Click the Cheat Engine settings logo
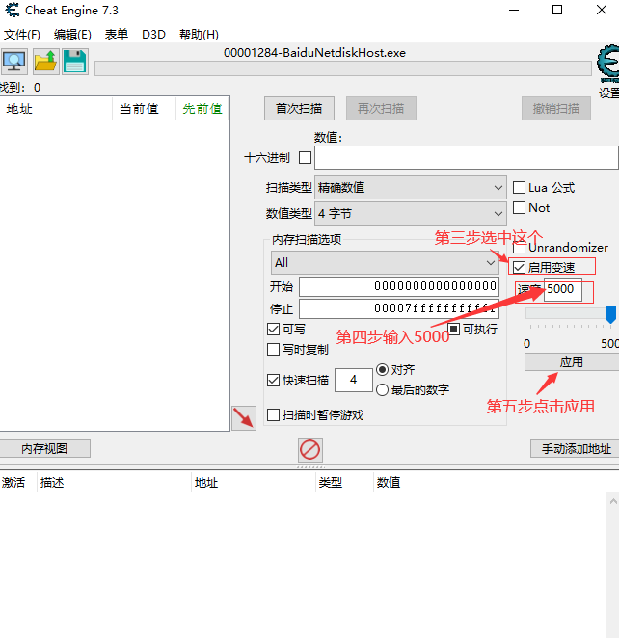This screenshot has height=638, width=619. [607, 66]
